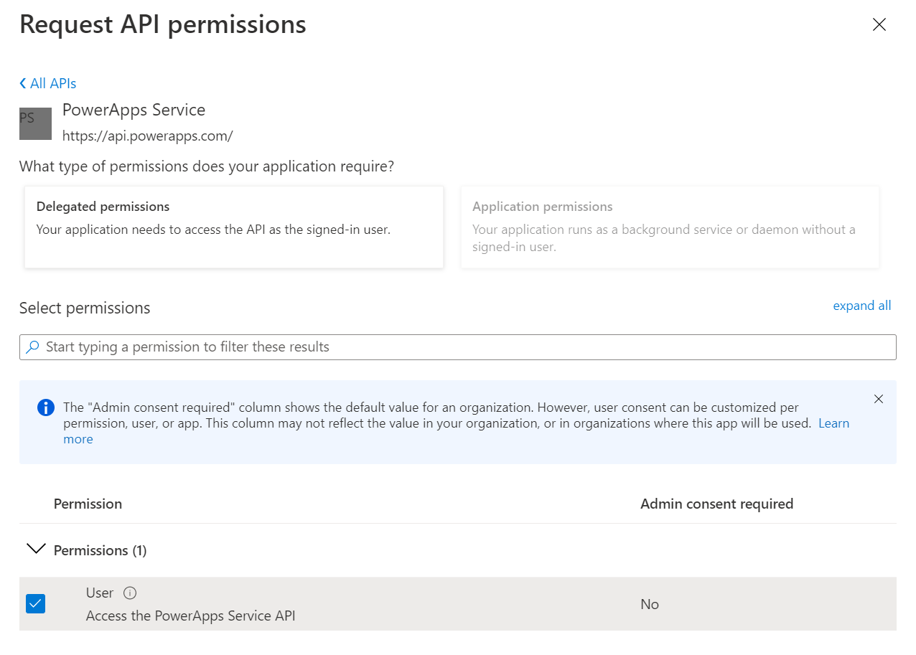The height and width of the screenshot is (655, 916).
Task: Click the back chevron beside All APIs
Action: point(23,84)
